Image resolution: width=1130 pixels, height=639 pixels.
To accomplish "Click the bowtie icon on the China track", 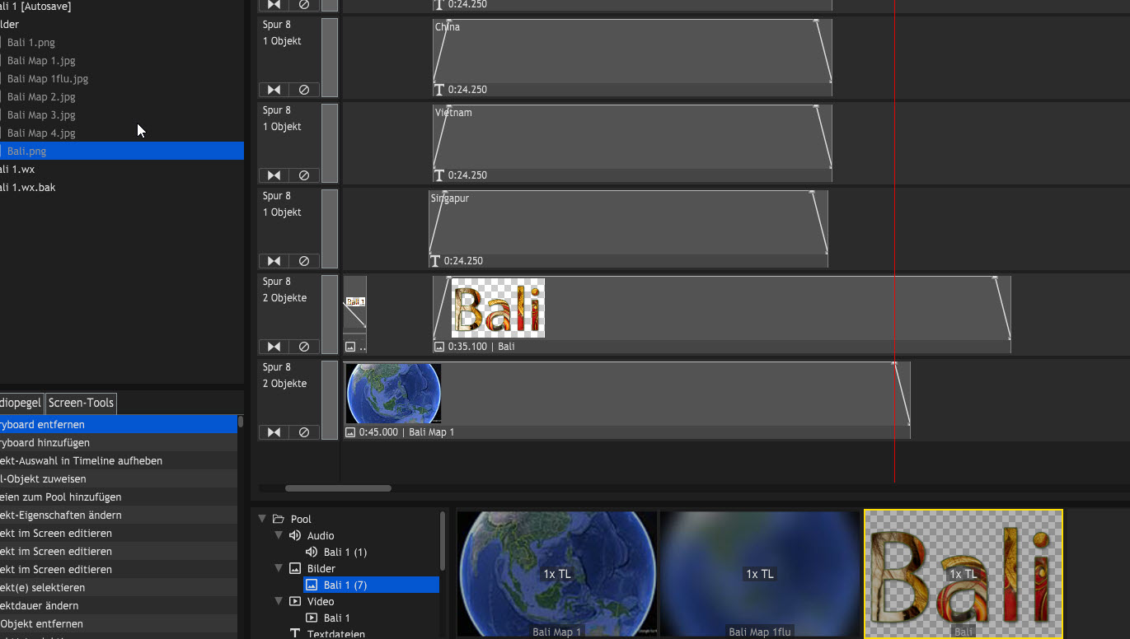I will pos(274,90).
